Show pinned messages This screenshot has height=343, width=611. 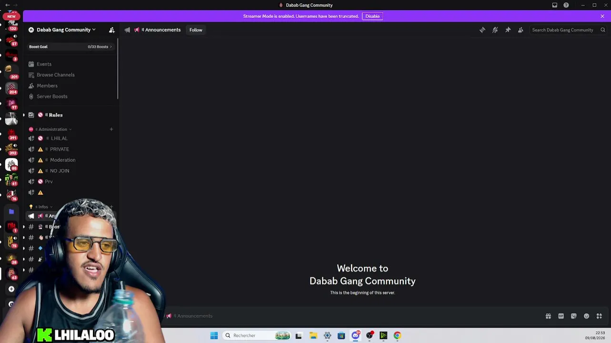pos(508,30)
